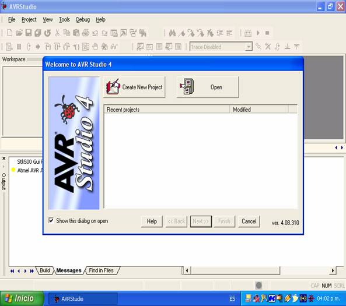This screenshot has height=306, width=346.
Task: Click the Next >> button
Action: click(x=201, y=221)
